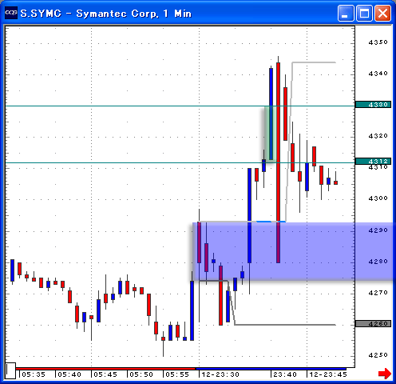Click the 4280 price axis label
The image size is (396, 384).
tap(378, 262)
